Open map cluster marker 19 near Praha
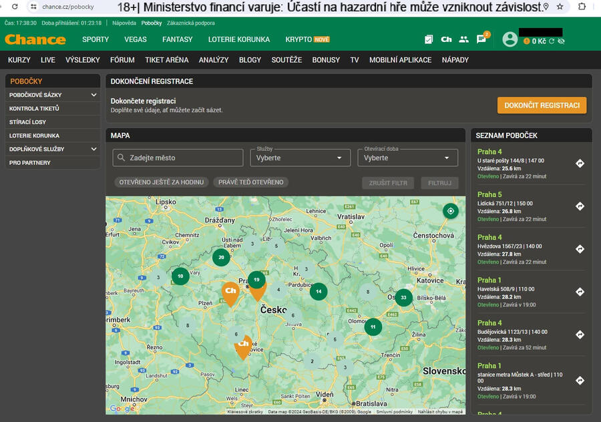Viewport: 601px width, 422px height. [x=256, y=280]
